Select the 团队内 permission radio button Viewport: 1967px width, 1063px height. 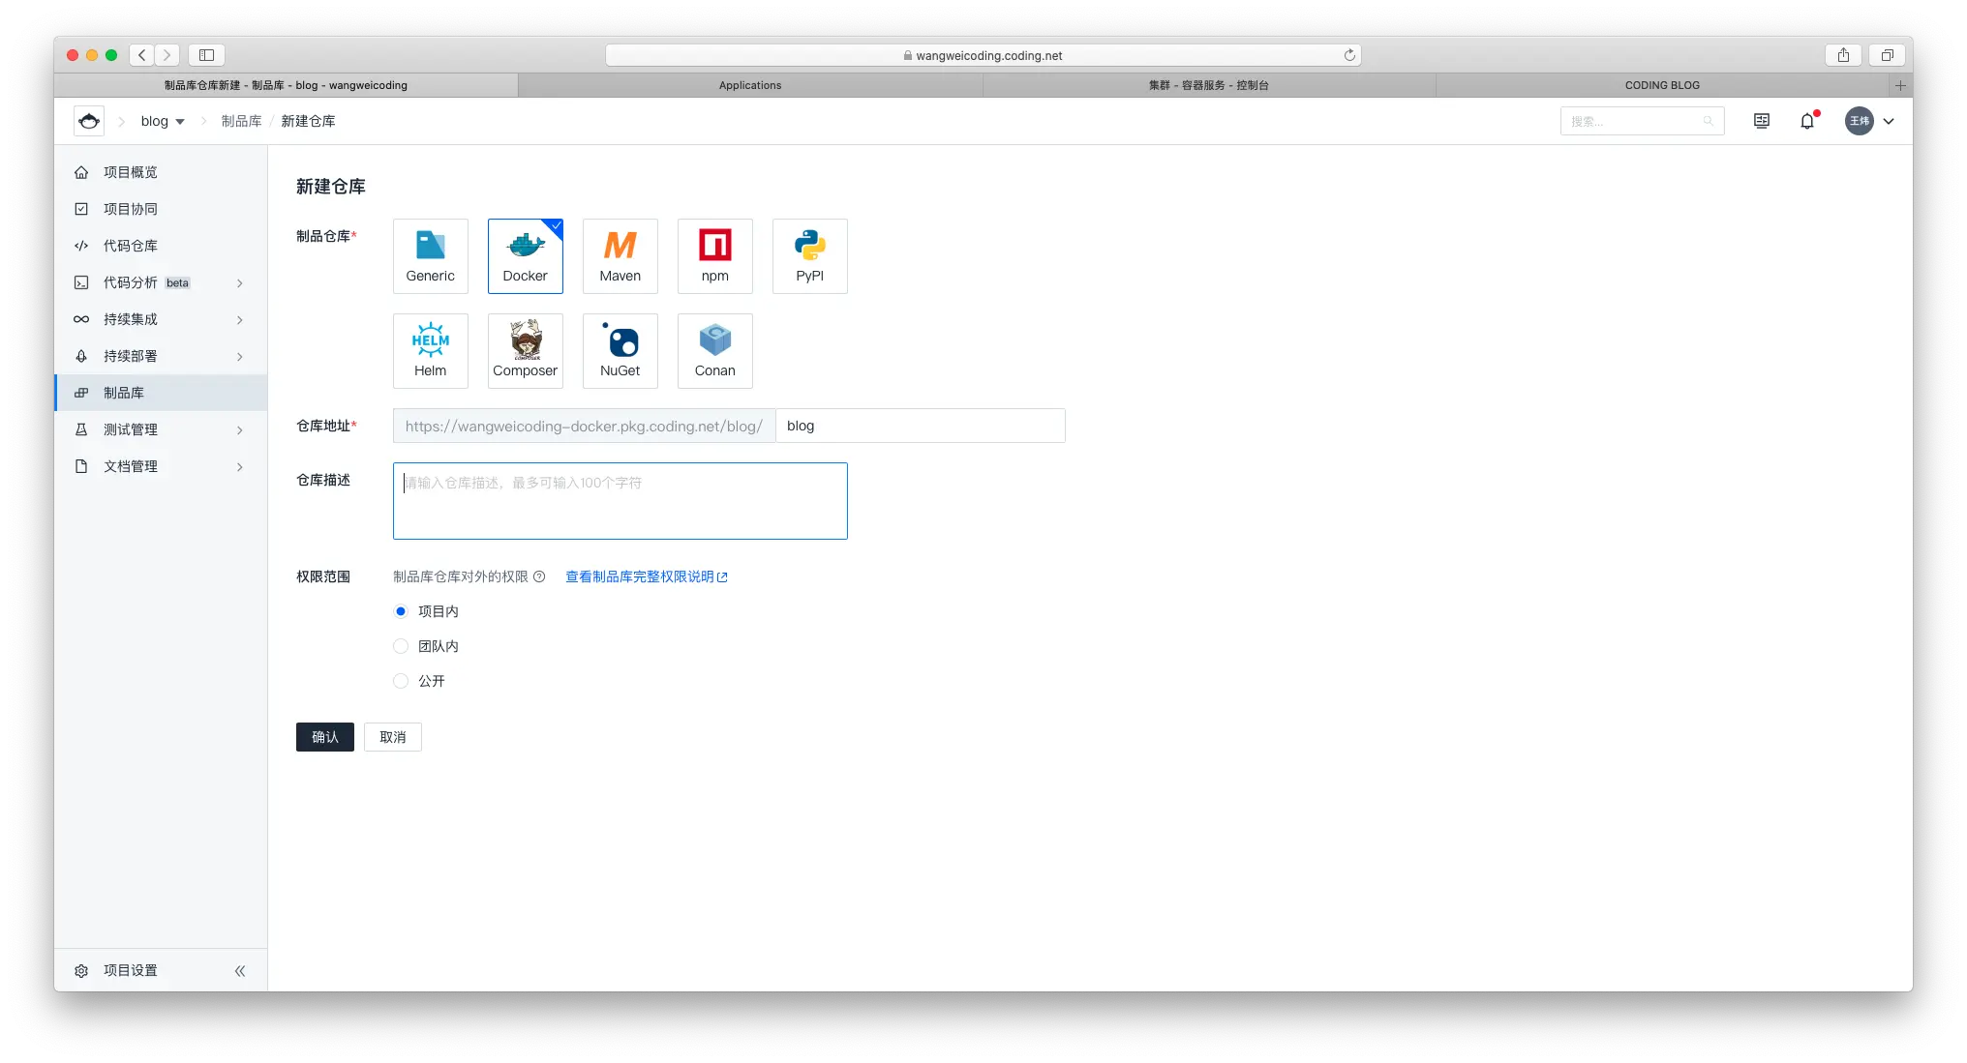pos(401,646)
